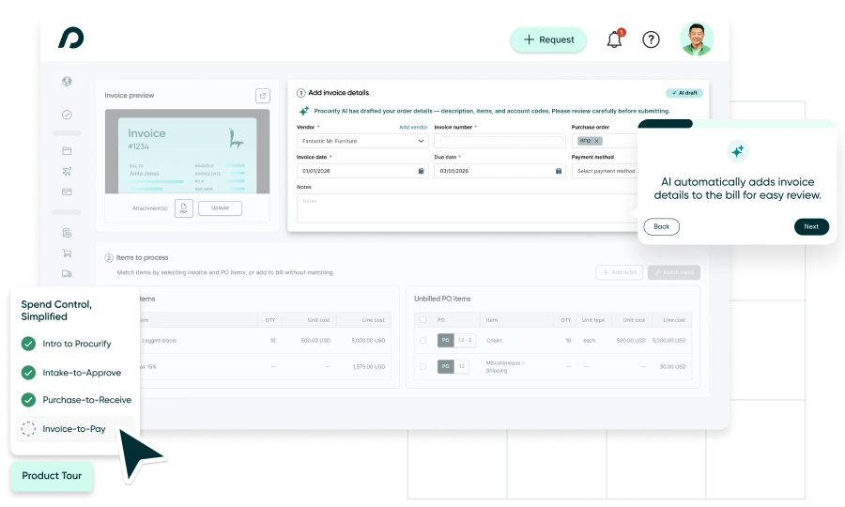Select Intake-to-Approve in the tour list

[x=81, y=373]
